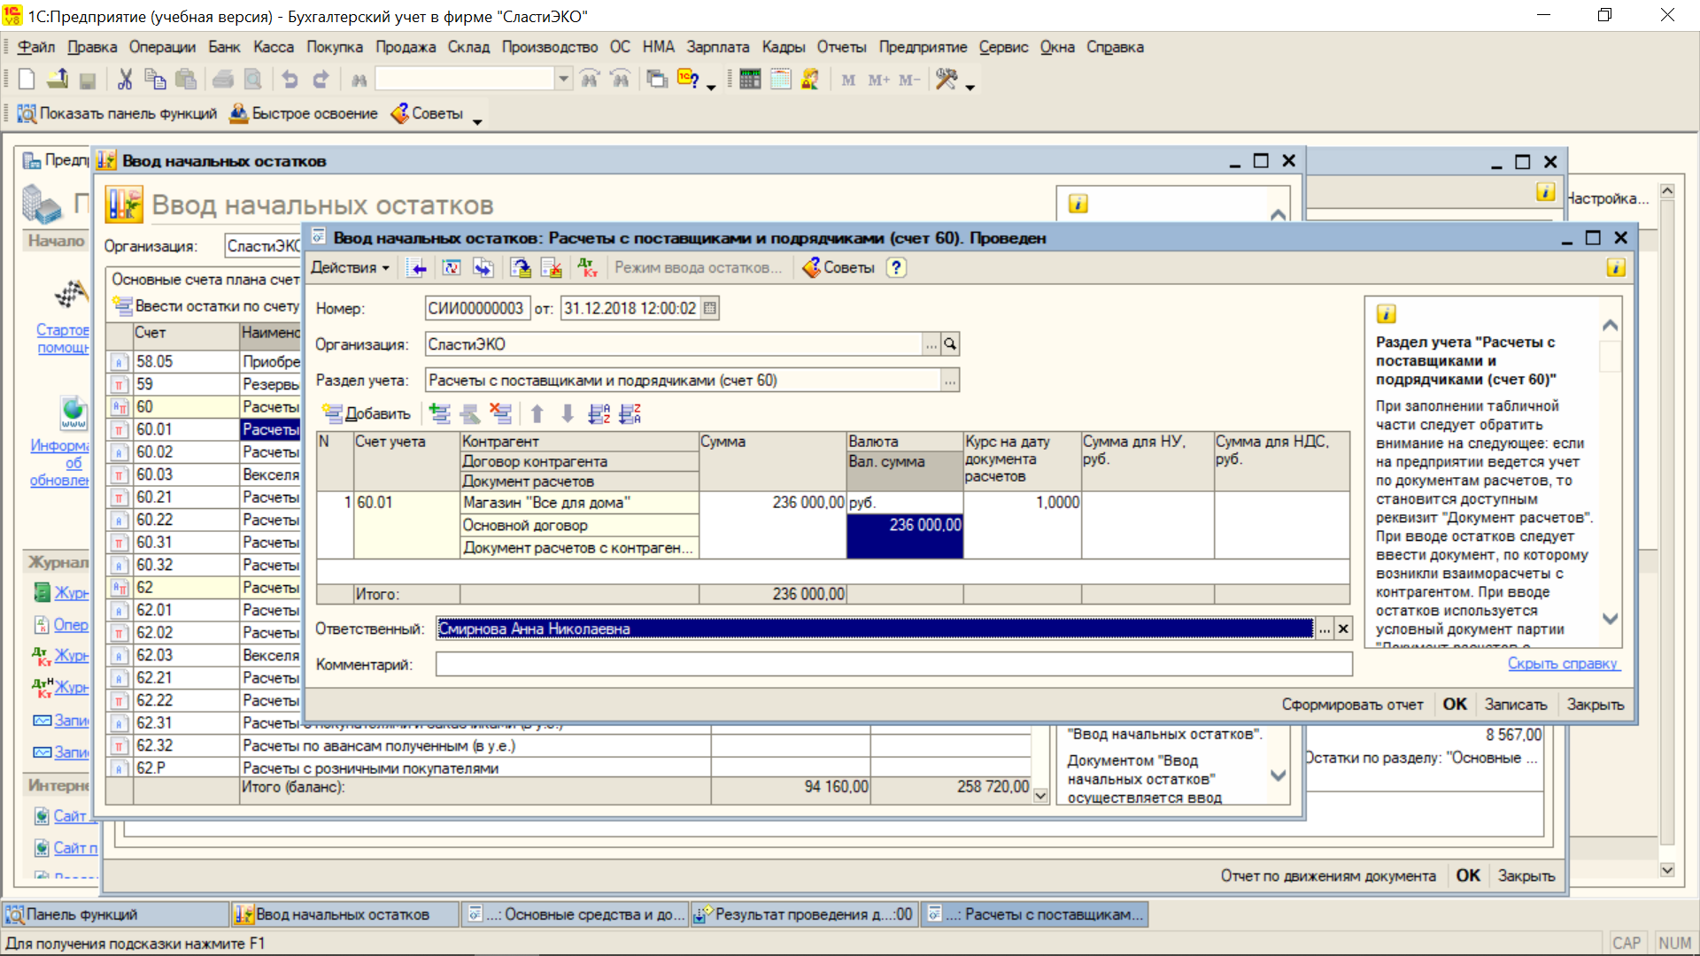The image size is (1700, 956).
Task: Open the Действия dropdown menu
Action: click(x=351, y=267)
